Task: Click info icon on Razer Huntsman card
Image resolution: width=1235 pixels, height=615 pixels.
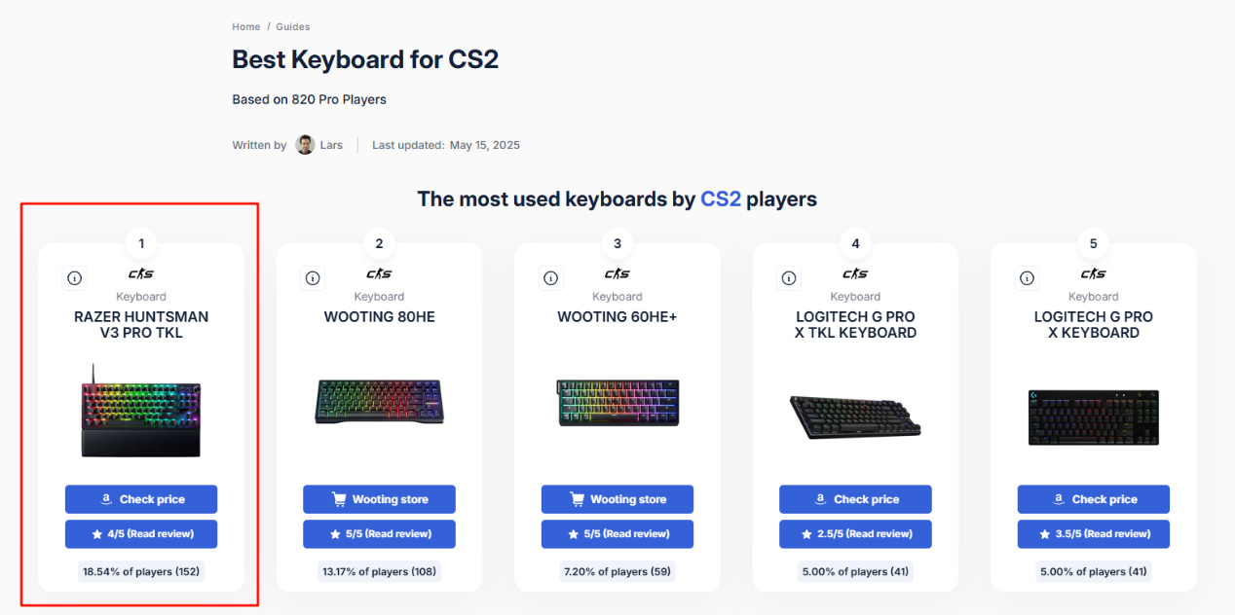Action: (x=74, y=278)
